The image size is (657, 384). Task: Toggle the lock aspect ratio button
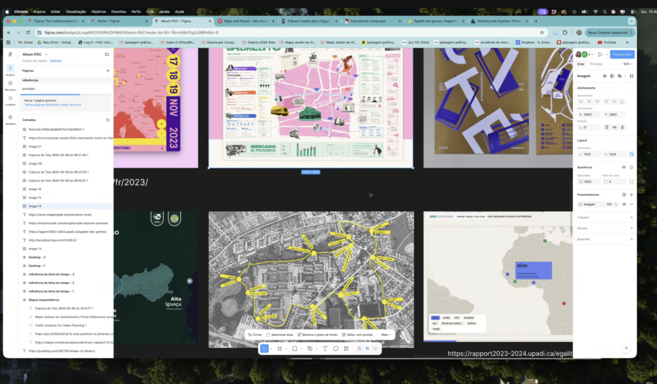tap(631, 154)
